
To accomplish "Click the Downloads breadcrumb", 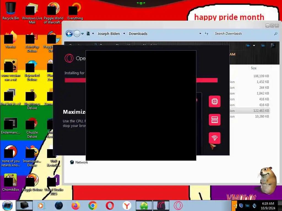I will (x=138, y=34).
